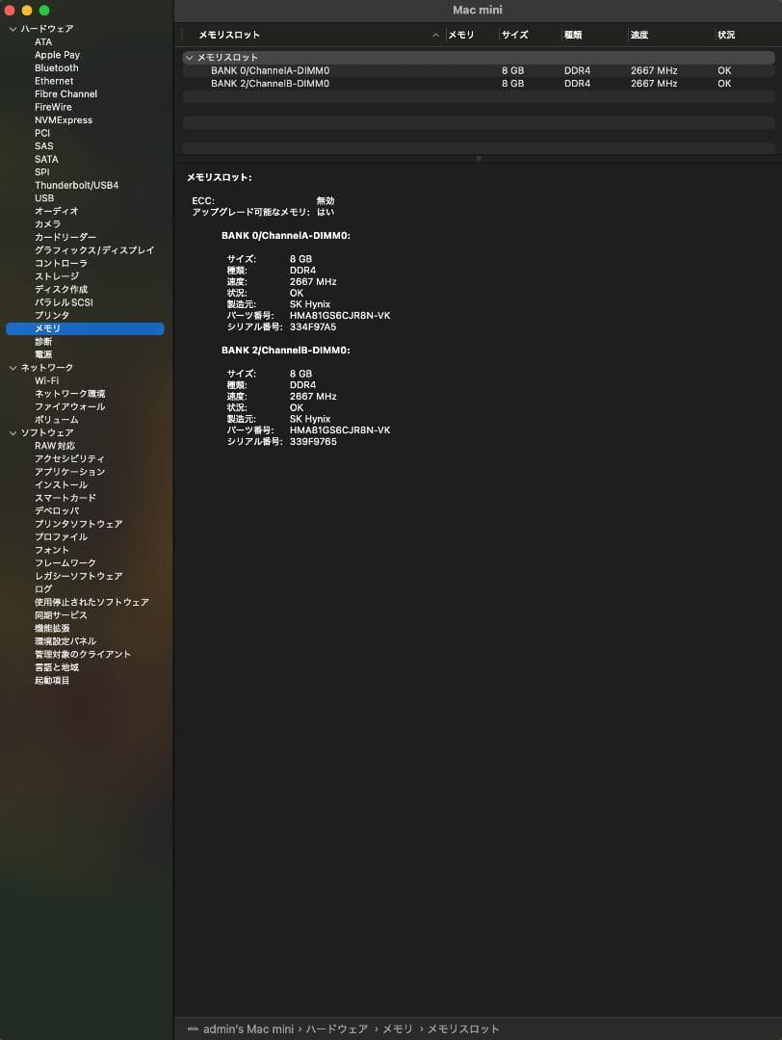
Task: Select アプリケーション in software list
Action: pyautogui.click(x=69, y=472)
